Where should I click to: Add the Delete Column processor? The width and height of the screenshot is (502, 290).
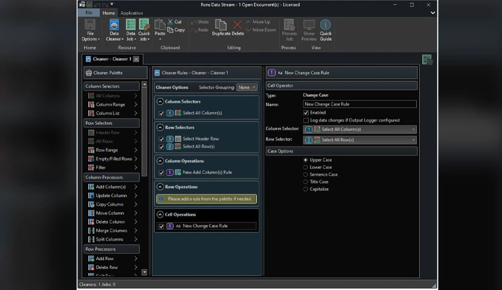coord(112,222)
